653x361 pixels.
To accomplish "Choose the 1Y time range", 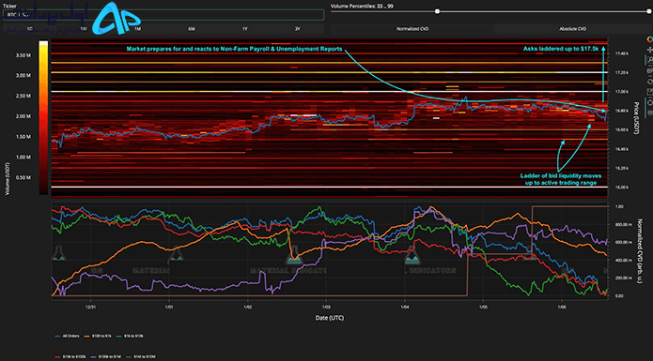I will tap(245, 29).
